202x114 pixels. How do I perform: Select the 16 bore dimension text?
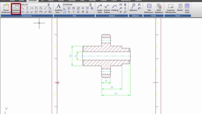[x=76, y=56]
